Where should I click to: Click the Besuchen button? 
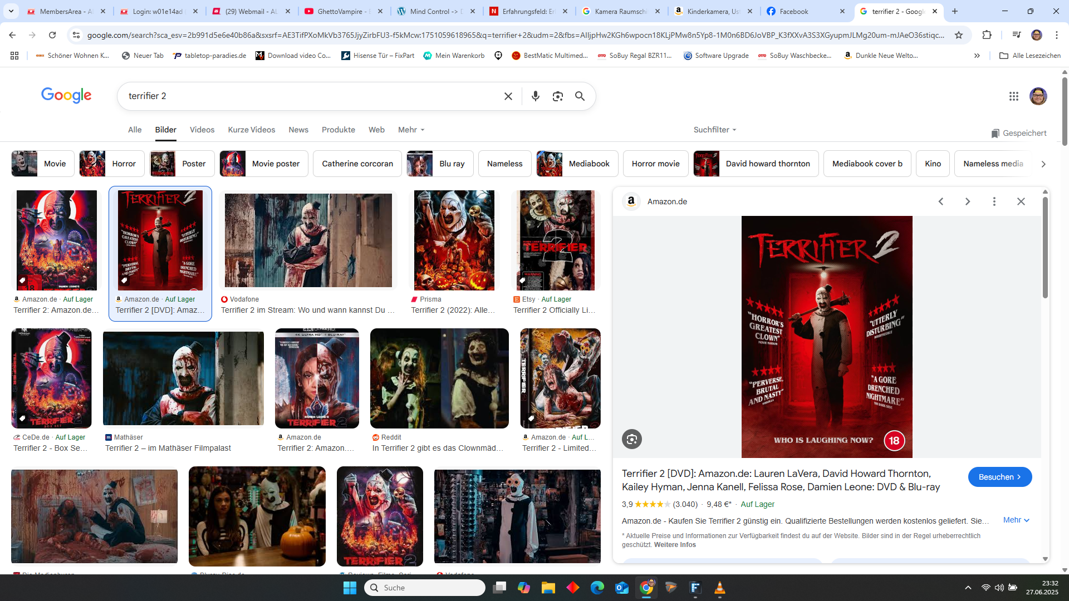tap(1000, 477)
